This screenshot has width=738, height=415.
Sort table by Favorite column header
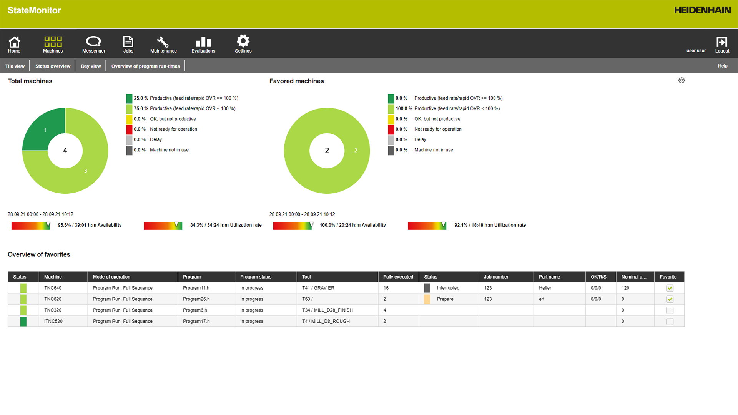click(x=669, y=277)
